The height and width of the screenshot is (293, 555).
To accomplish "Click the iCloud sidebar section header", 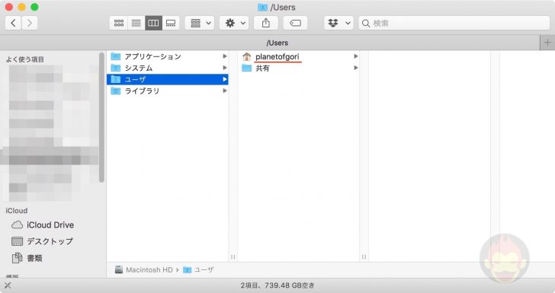I will tap(16, 211).
